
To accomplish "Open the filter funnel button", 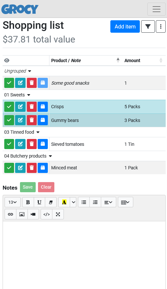I will (148, 26).
